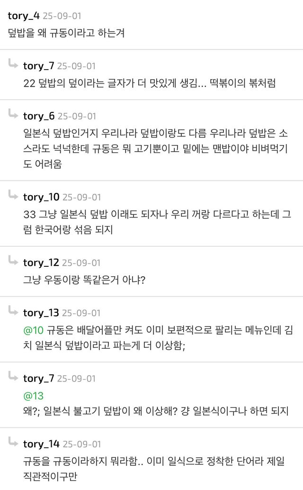Tap the tory_13 username
This screenshot has width=303, height=490.
(41, 313)
